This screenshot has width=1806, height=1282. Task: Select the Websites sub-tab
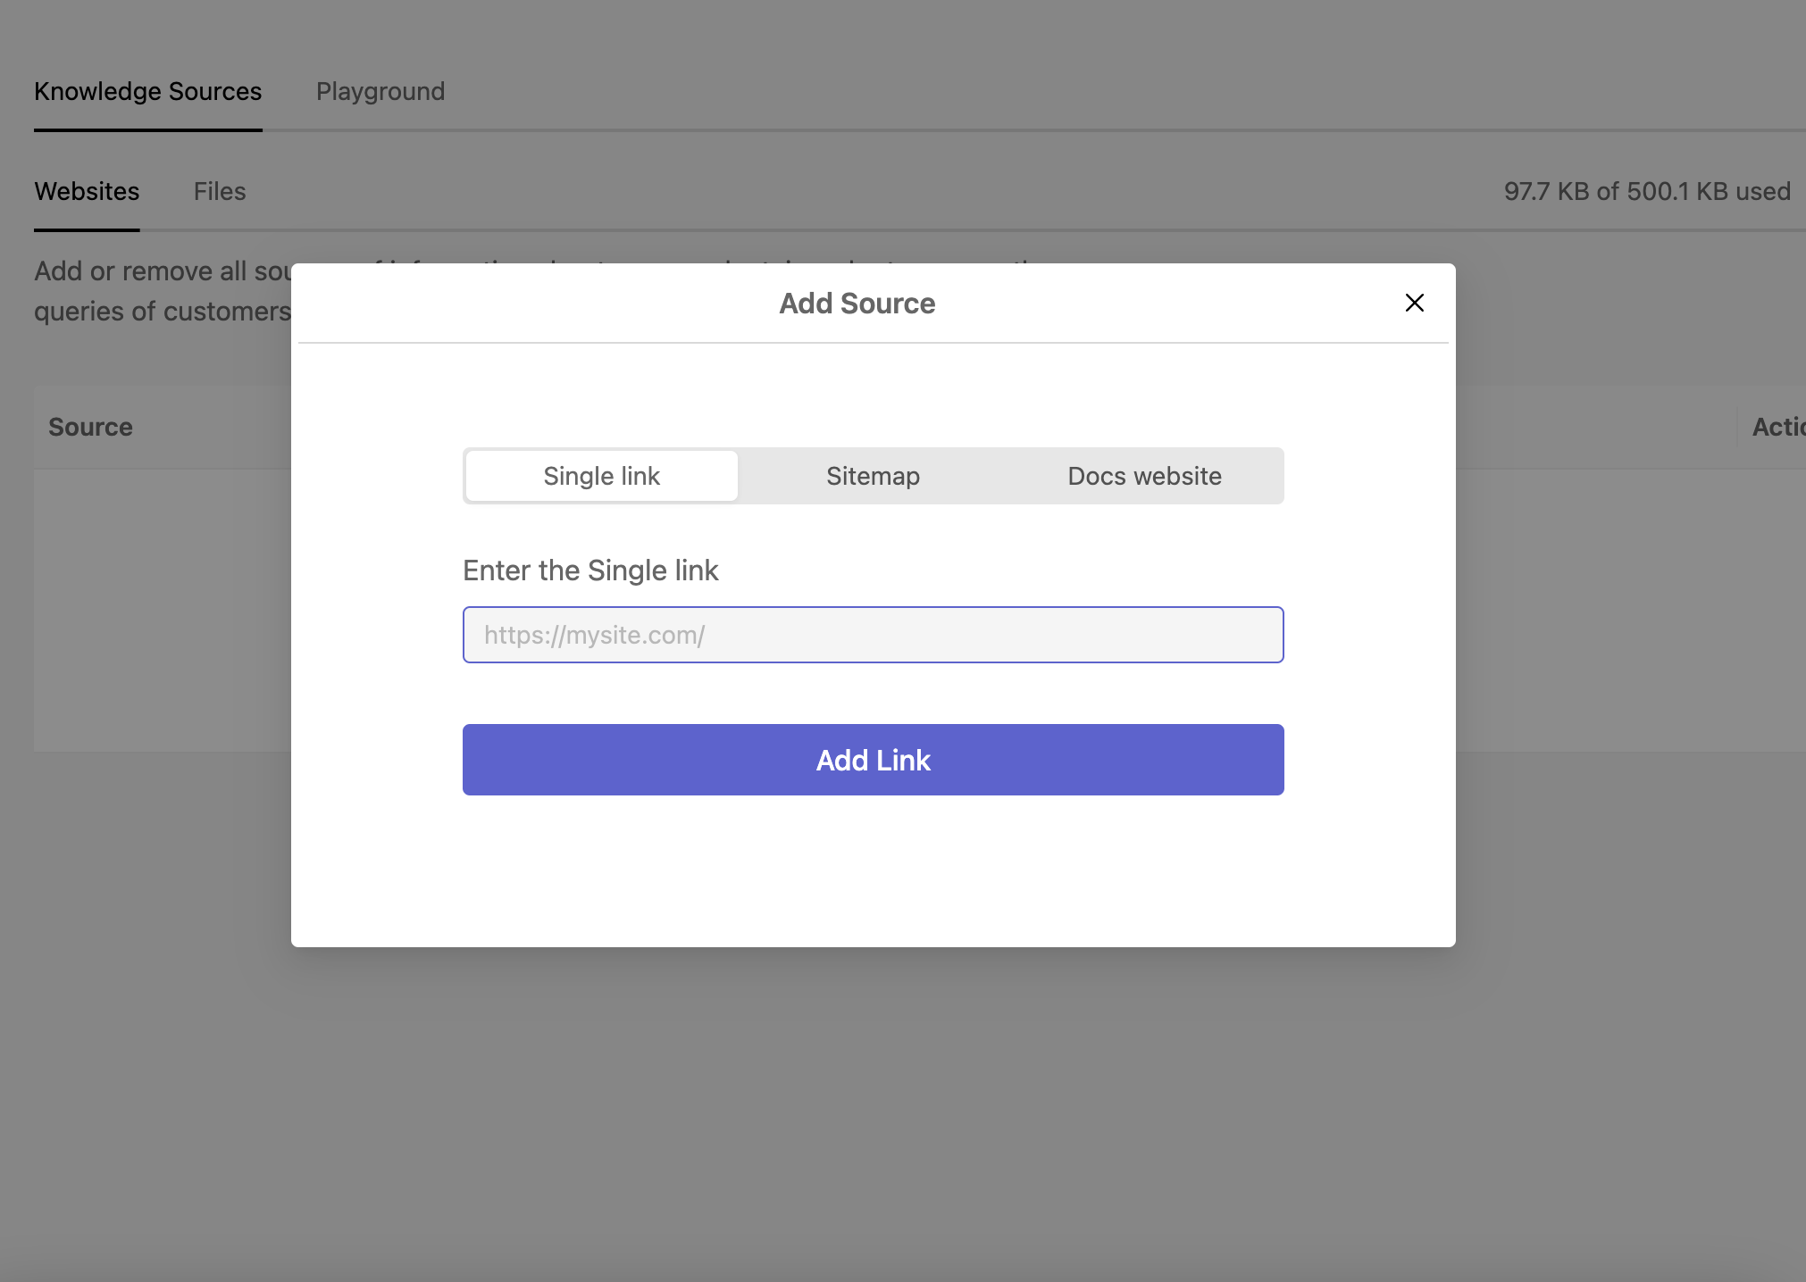pos(87,191)
